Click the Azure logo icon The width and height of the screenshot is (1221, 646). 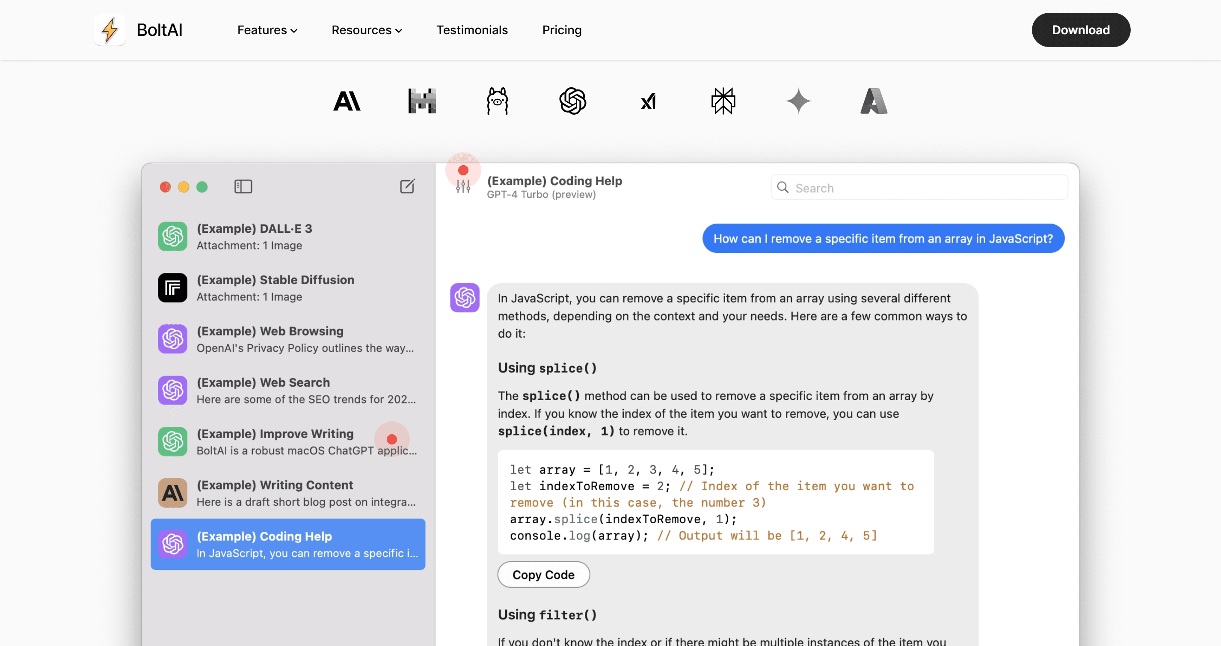click(874, 101)
